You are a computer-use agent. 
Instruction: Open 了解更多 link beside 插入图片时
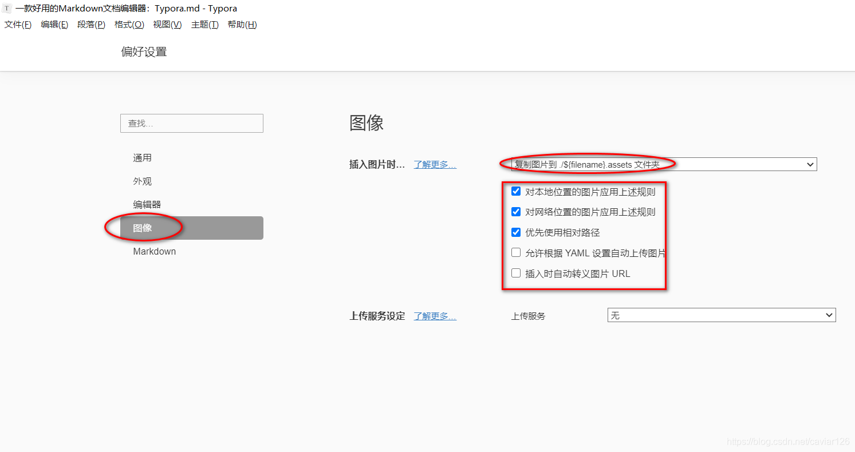pos(435,165)
